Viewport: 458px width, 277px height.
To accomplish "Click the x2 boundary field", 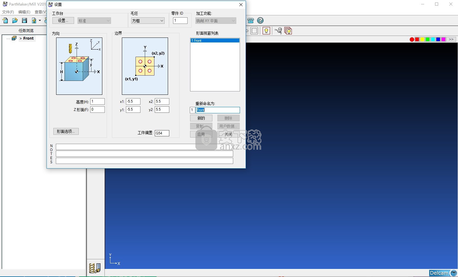I will tap(162, 101).
